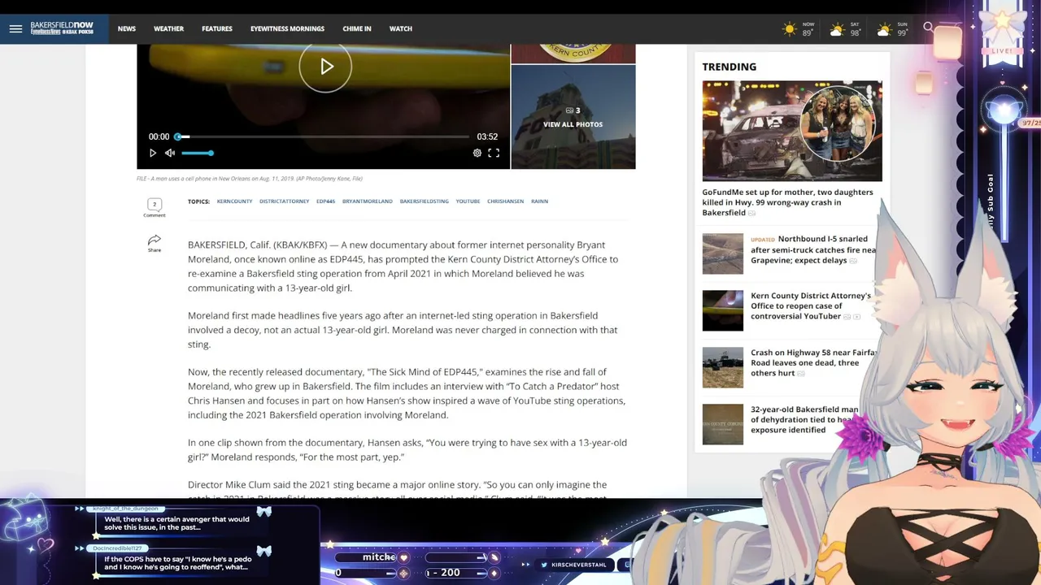Seek on the video progress bar

[323, 136]
